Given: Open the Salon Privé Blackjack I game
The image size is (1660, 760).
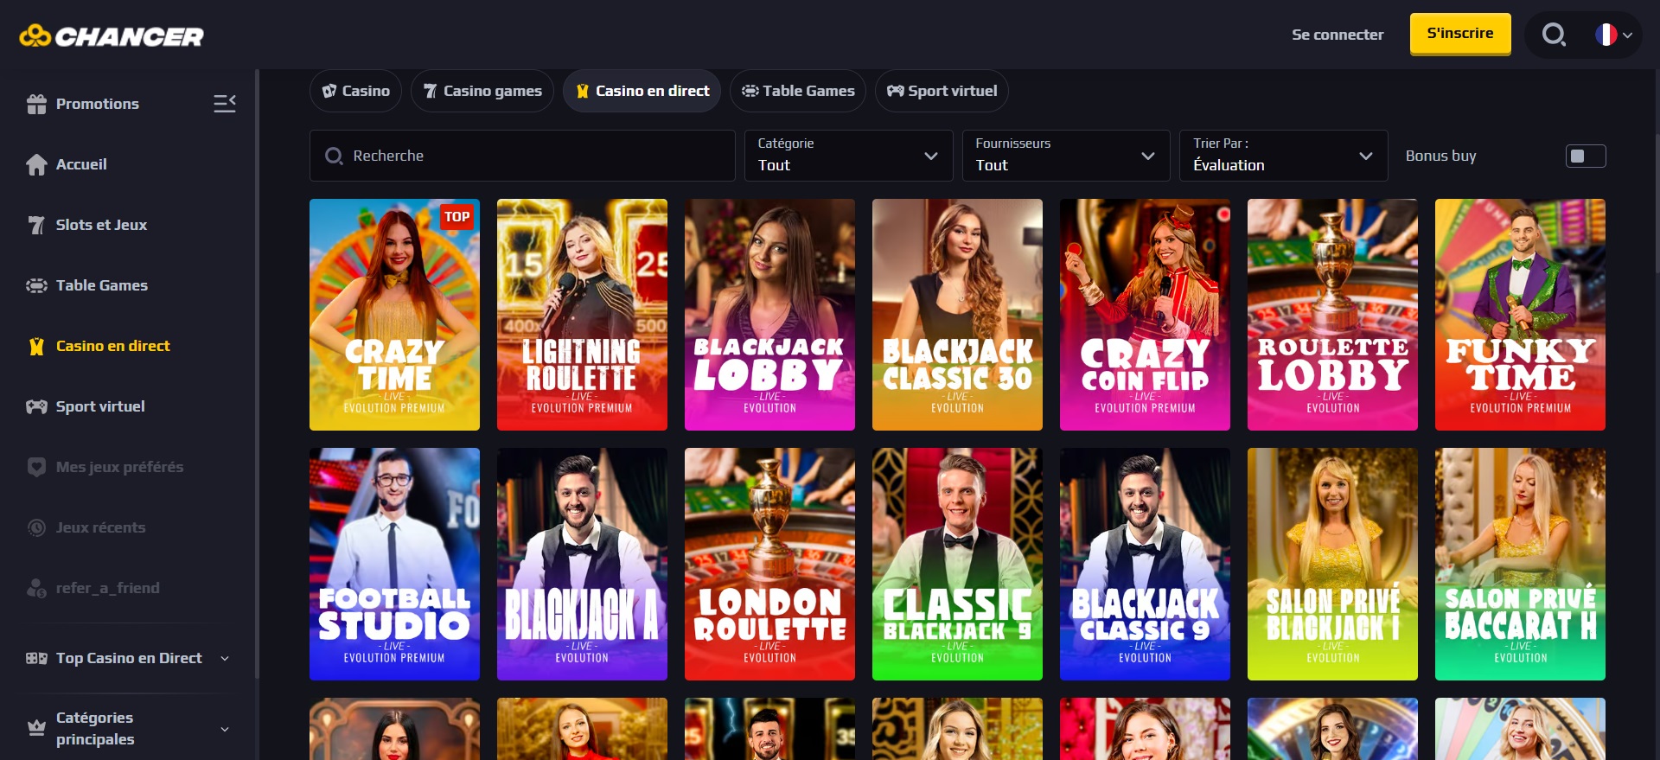Looking at the screenshot, I should coord(1332,564).
